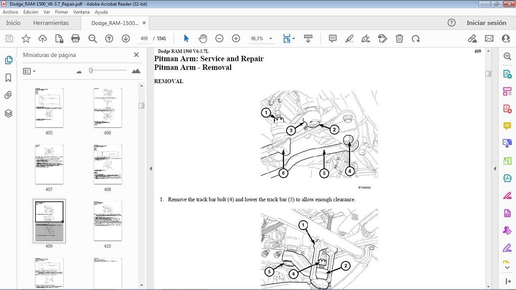Send file by email envelope icon

[x=489, y=39]
